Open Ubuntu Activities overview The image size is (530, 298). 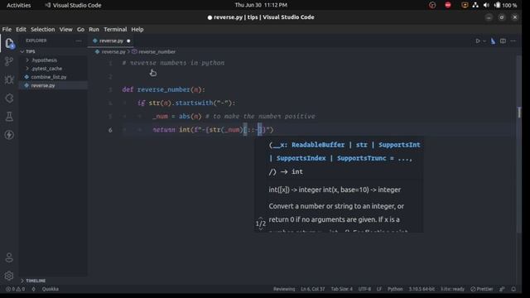[x=18, y=5]
